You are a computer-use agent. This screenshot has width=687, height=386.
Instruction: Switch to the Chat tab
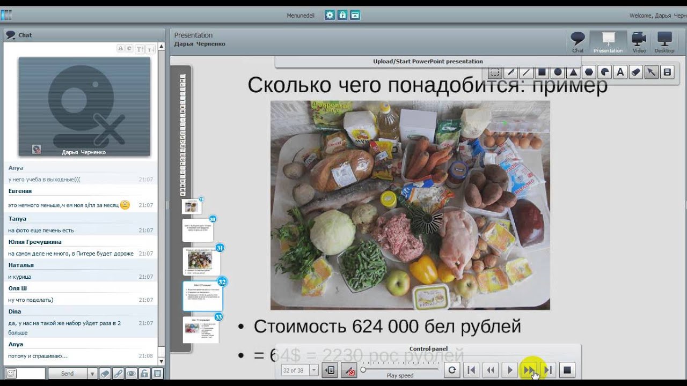point(578,42)
